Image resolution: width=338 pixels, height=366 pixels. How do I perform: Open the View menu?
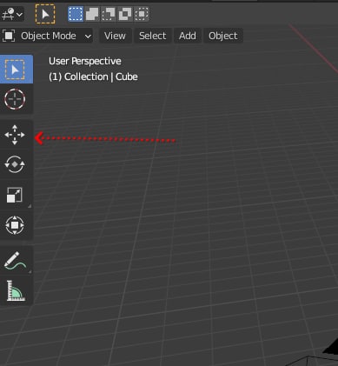pyautogui.click(x=115, y=36)
